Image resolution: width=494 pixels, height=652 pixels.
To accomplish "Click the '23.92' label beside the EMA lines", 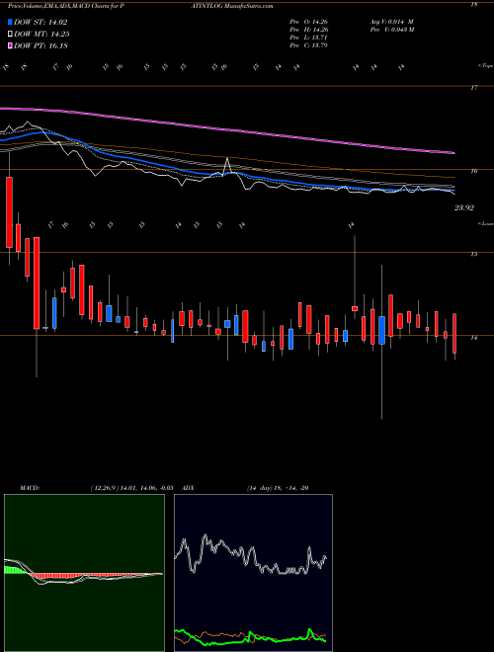I will [463, 207].
